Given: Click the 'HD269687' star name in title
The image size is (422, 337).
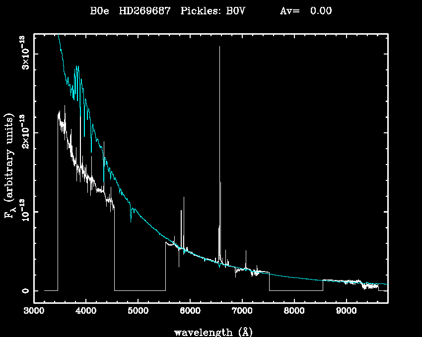Looking at the screenshot, I should [x=144, y=11].
